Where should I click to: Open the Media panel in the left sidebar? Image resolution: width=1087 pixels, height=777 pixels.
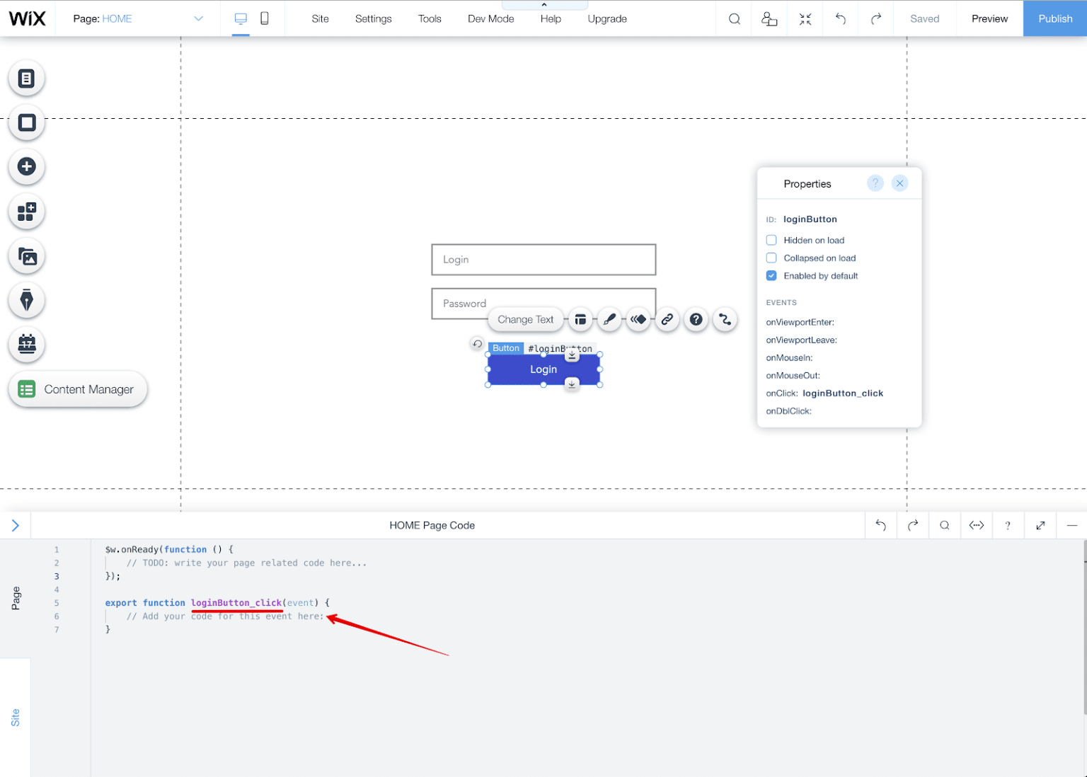26,255
